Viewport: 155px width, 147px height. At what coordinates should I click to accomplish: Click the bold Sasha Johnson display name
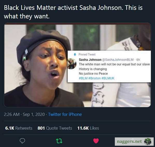[90, 60]
